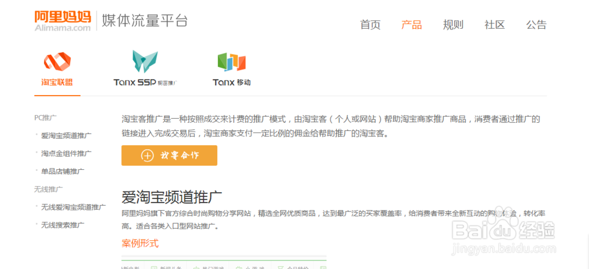Click the Alimama.com logo
This screenshot has height=269, width=589.
pyautogui.click(x=63, y=21)
